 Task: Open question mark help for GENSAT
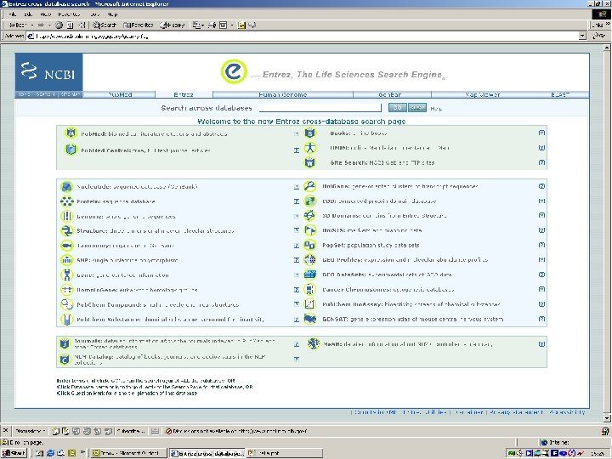(x=541, y=319)
